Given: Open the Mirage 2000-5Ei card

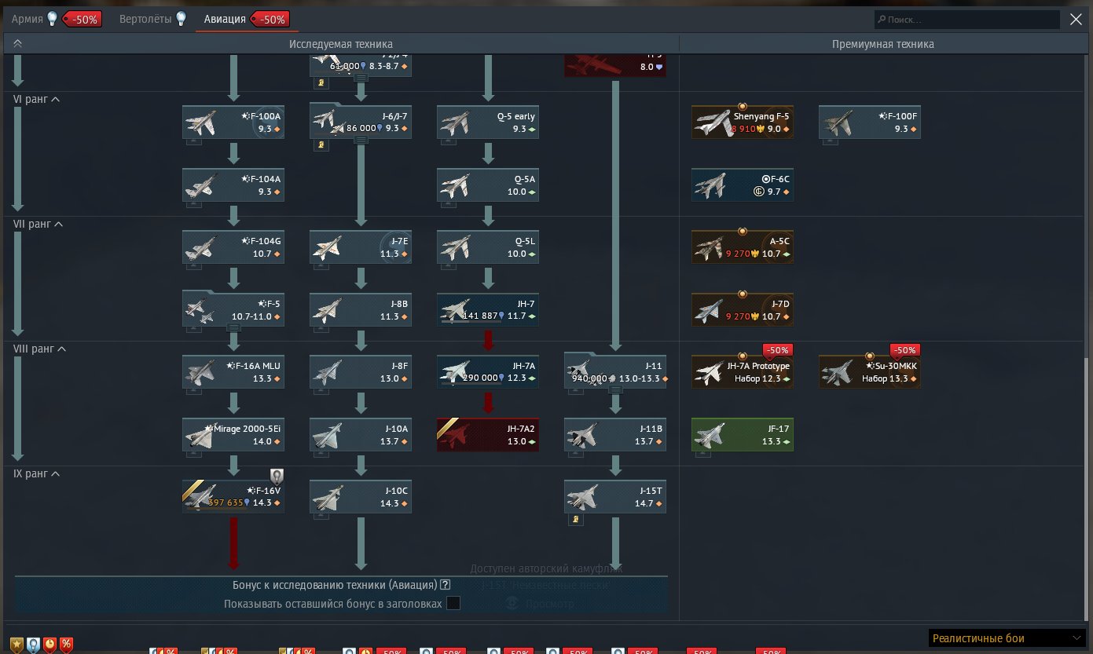Looking at the screenshot, I should pos(233,434).
